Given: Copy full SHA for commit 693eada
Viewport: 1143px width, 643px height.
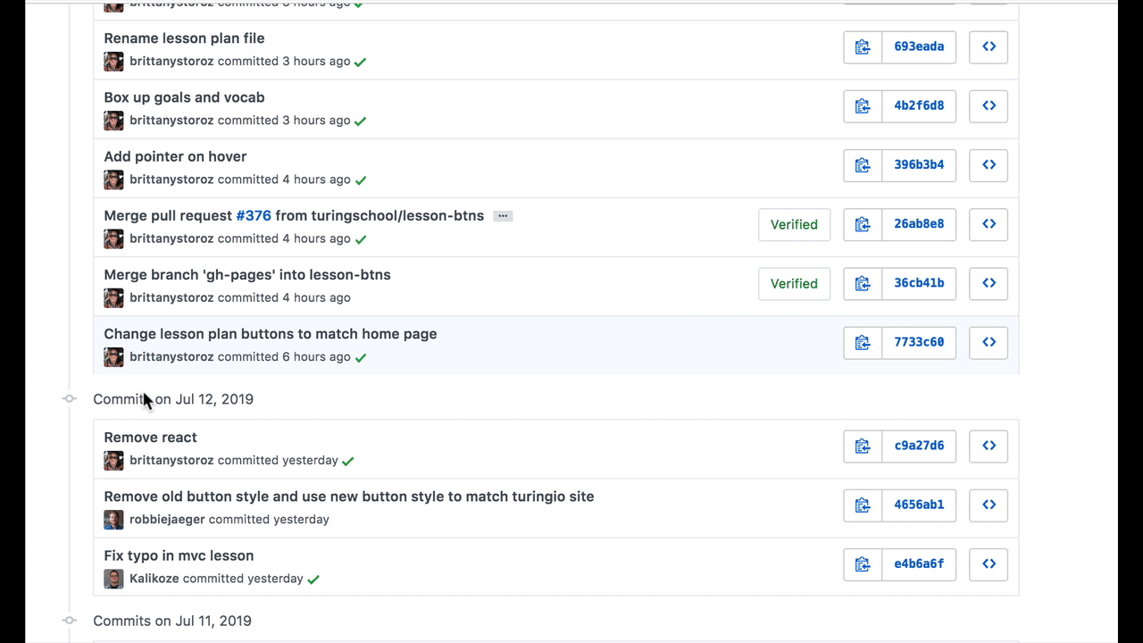Looking at the screenshot, I should point(863,47).
